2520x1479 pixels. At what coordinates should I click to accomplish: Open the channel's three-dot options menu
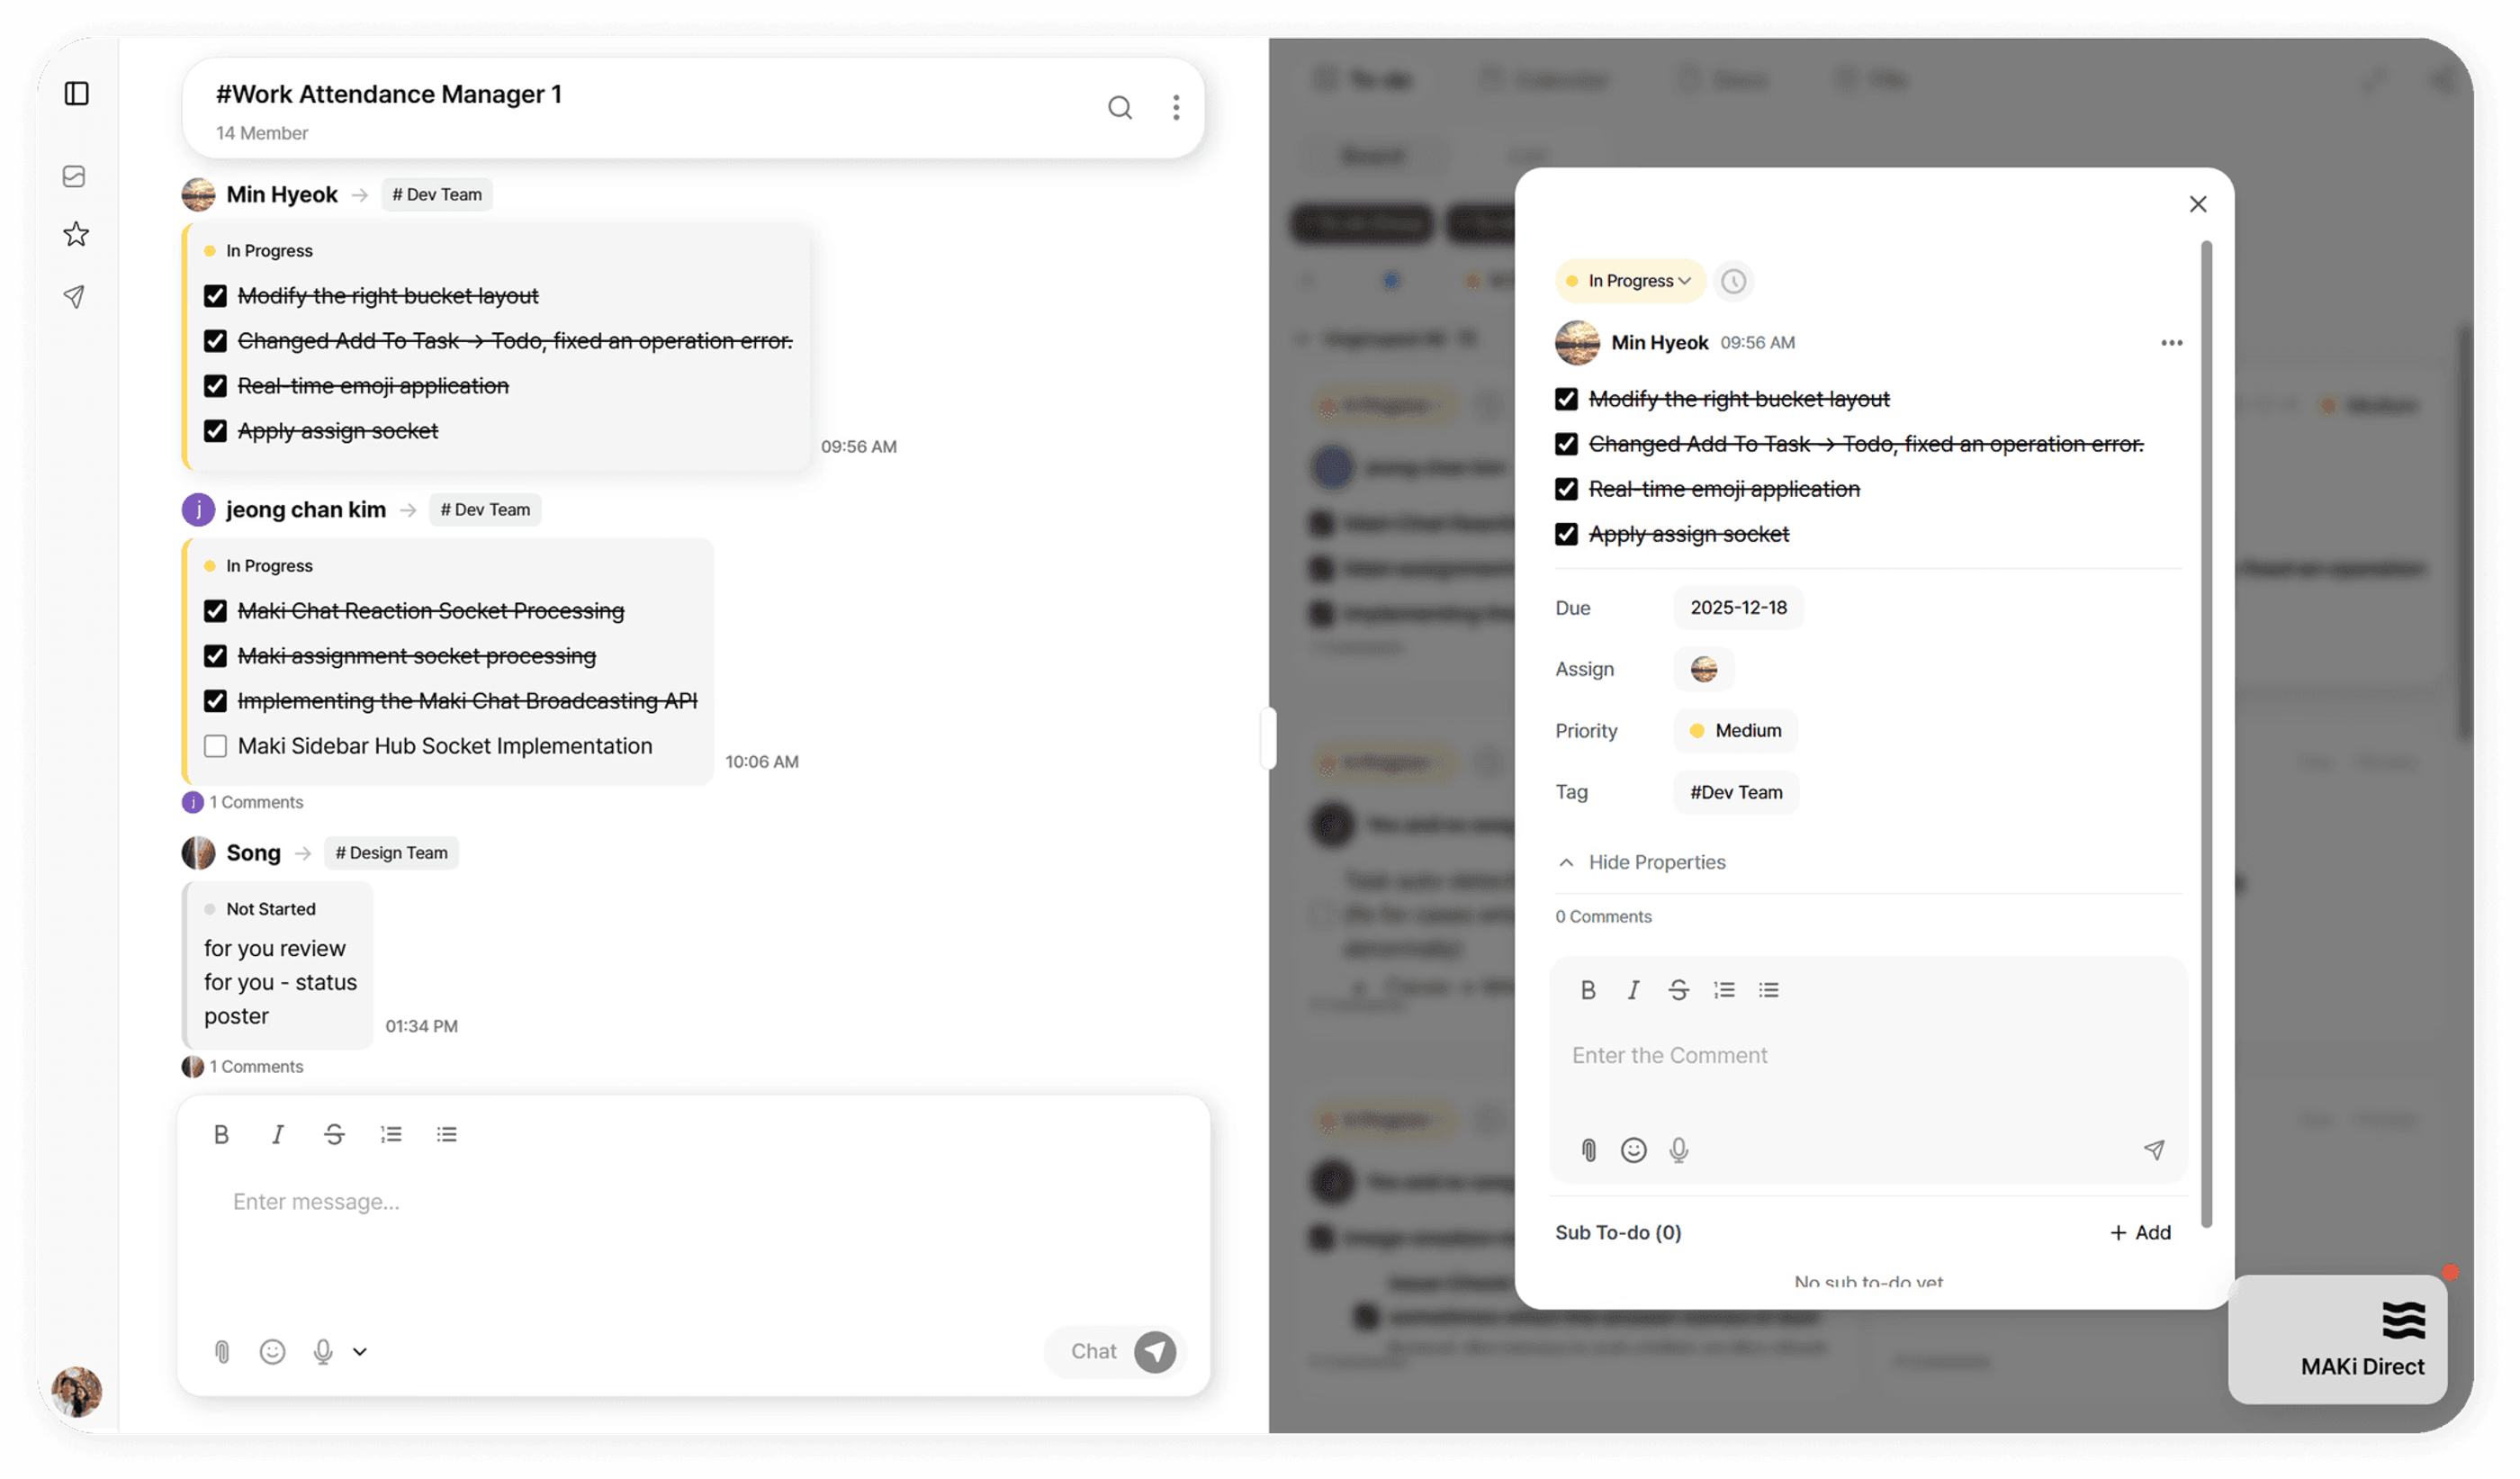(x=1176, y=107)
